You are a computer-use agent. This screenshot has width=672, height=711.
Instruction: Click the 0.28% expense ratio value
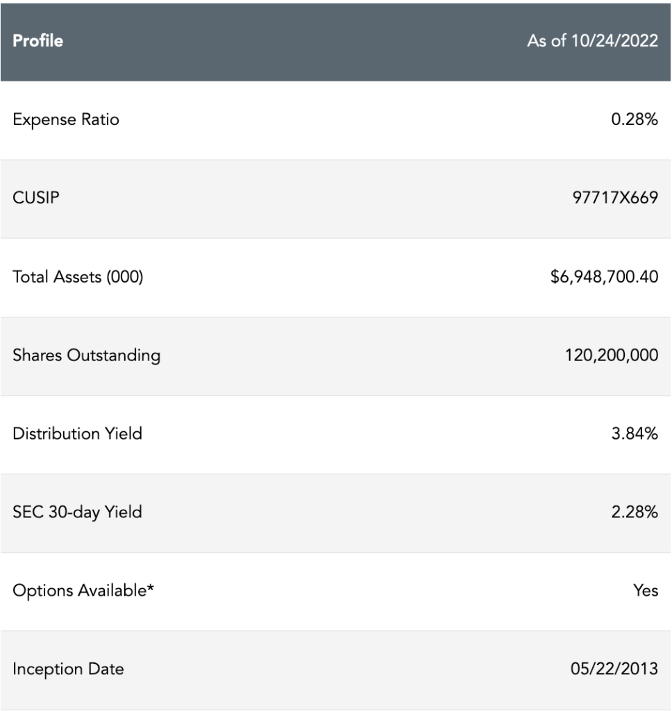tap(635, 119)
